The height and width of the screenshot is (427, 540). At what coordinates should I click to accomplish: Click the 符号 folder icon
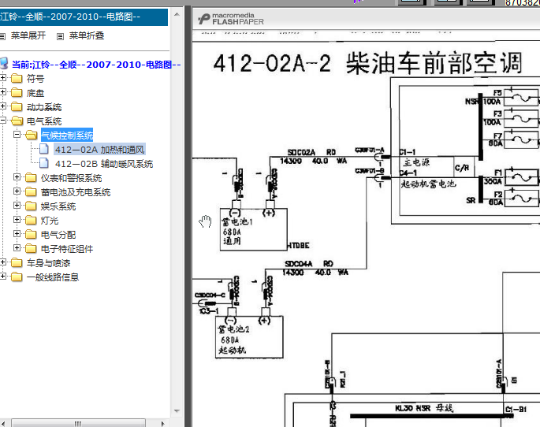[17, 79]
